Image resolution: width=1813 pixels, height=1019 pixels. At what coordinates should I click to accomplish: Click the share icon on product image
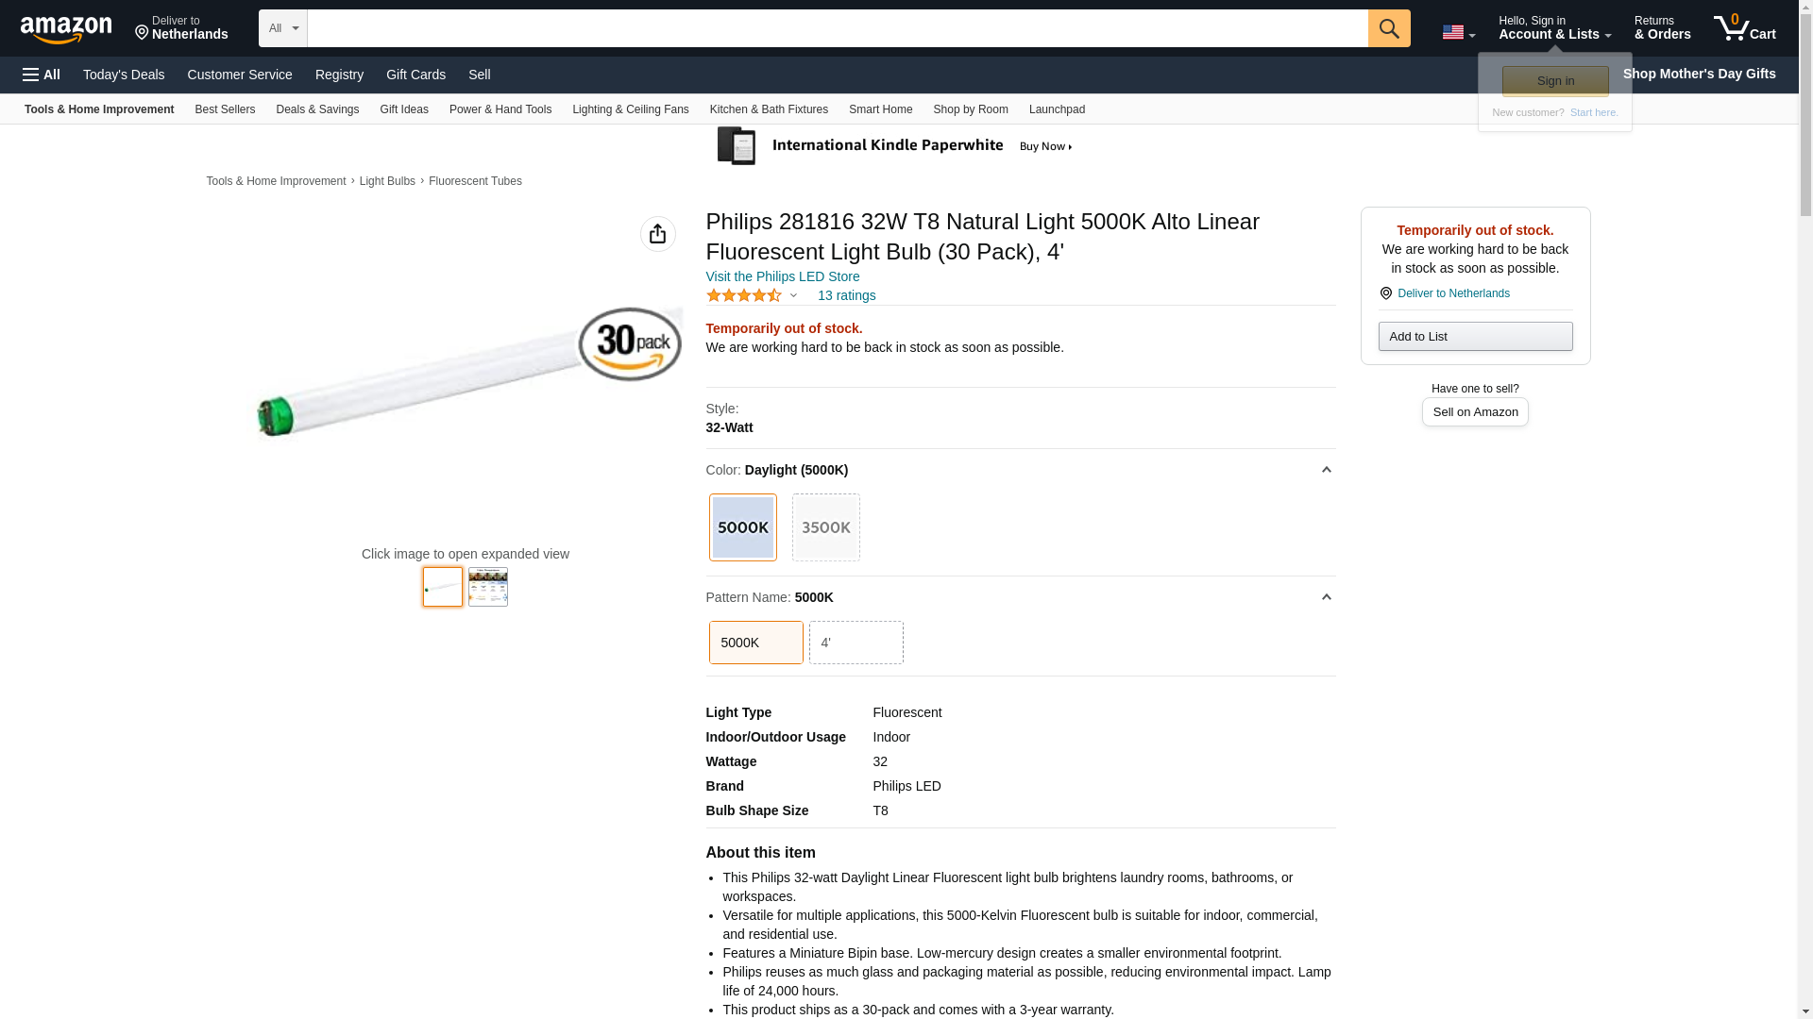point(657,234)
